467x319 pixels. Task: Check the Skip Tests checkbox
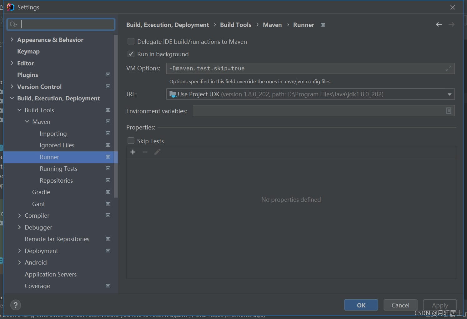tap(131, 141)
